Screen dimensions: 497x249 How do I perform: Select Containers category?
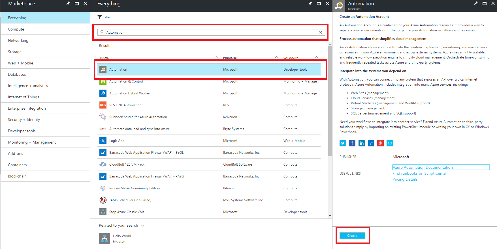[46, 165]
